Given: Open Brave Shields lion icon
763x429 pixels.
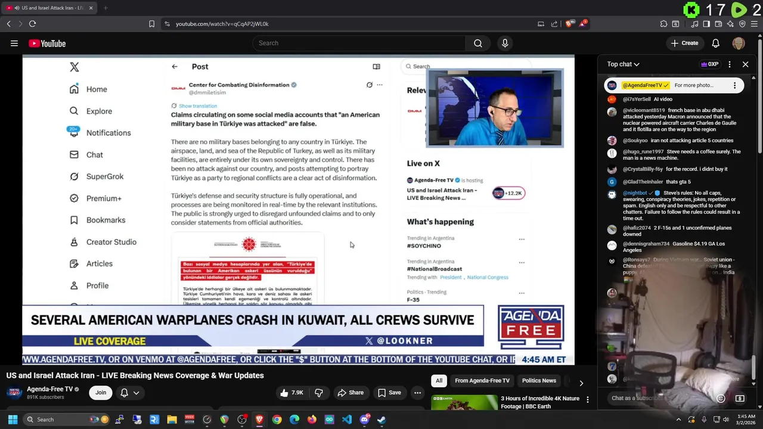Looking at the screenshot, I should point(569,24).
